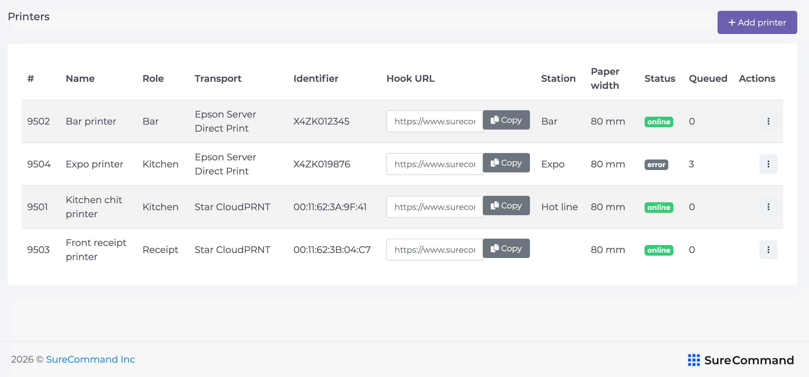The width and height of the screenshot is (809, 377).
Task: Click Star CloudPRNT in Front receipt printer row
Action: (x=232, y=249)
